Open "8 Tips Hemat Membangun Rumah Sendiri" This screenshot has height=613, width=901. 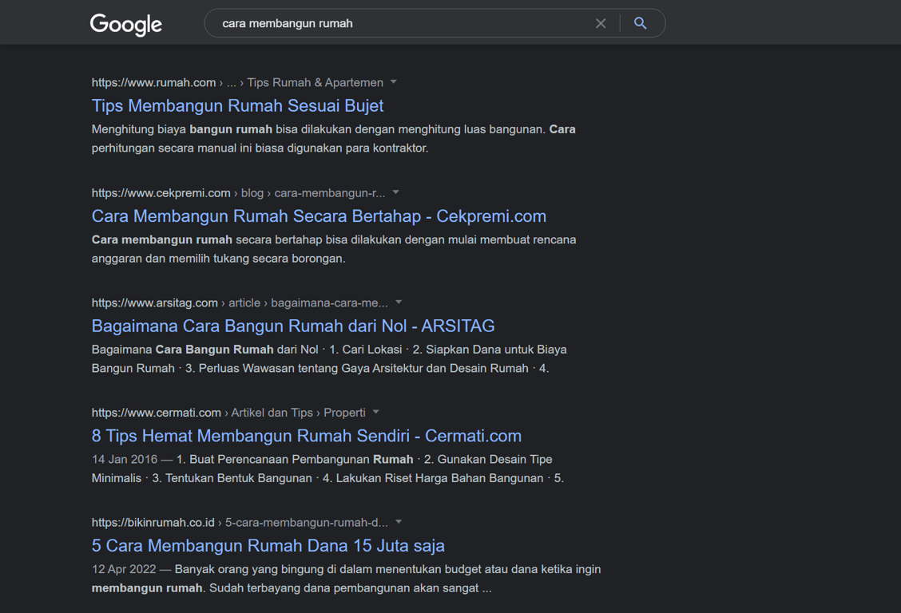tap(307, 436)
